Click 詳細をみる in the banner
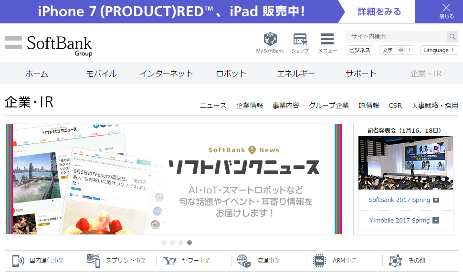This screenshot has height=276, width=463. pos(379,11)
